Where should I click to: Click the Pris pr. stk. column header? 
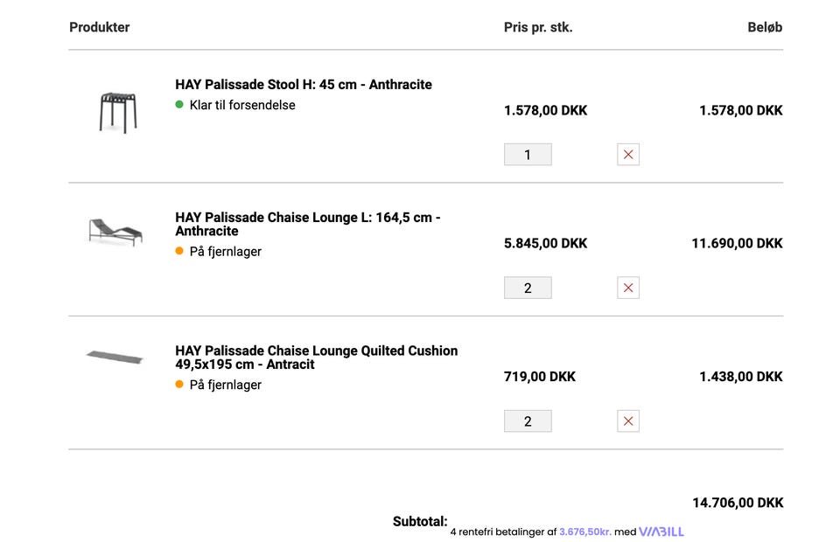[538, 27]
